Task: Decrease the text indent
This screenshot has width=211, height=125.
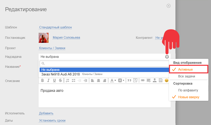Action: [x=80, y=81]
